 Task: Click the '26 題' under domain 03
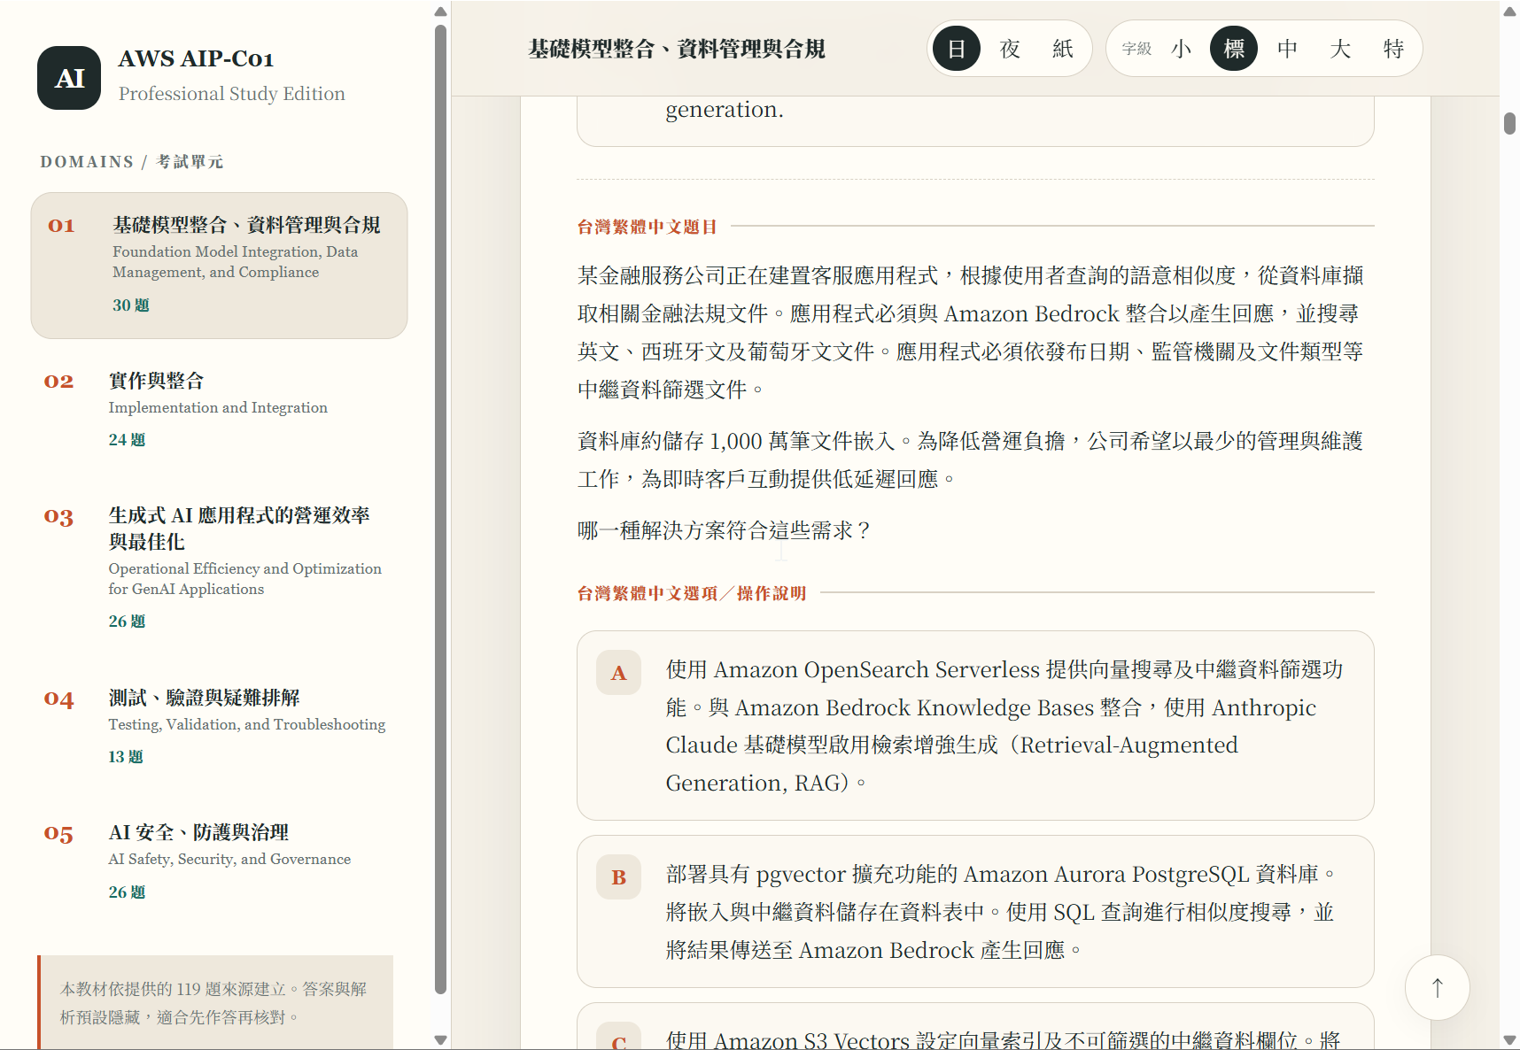127,622
